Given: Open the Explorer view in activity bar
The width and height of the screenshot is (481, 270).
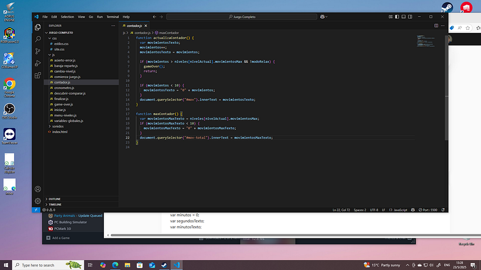Looking at the screenshot, I should (x=38, y=28).
